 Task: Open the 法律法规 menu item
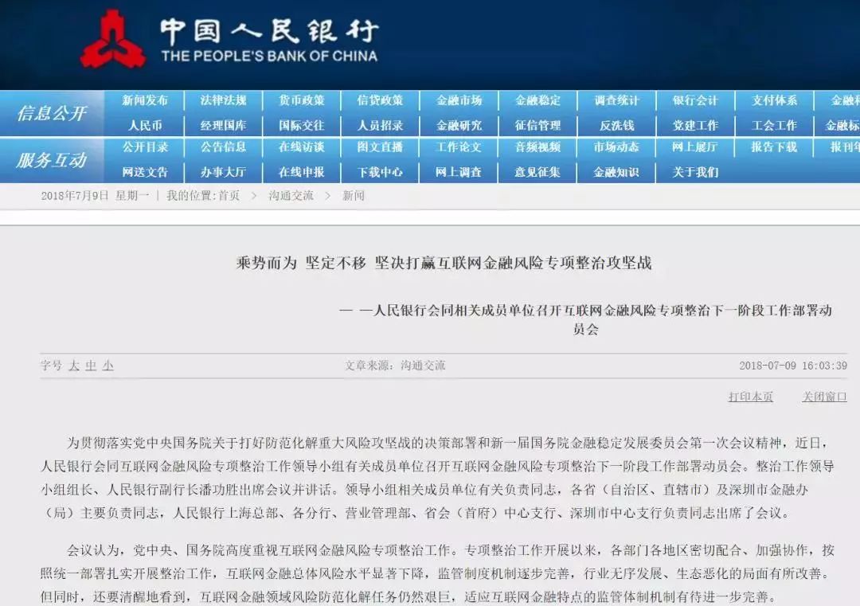223,100
